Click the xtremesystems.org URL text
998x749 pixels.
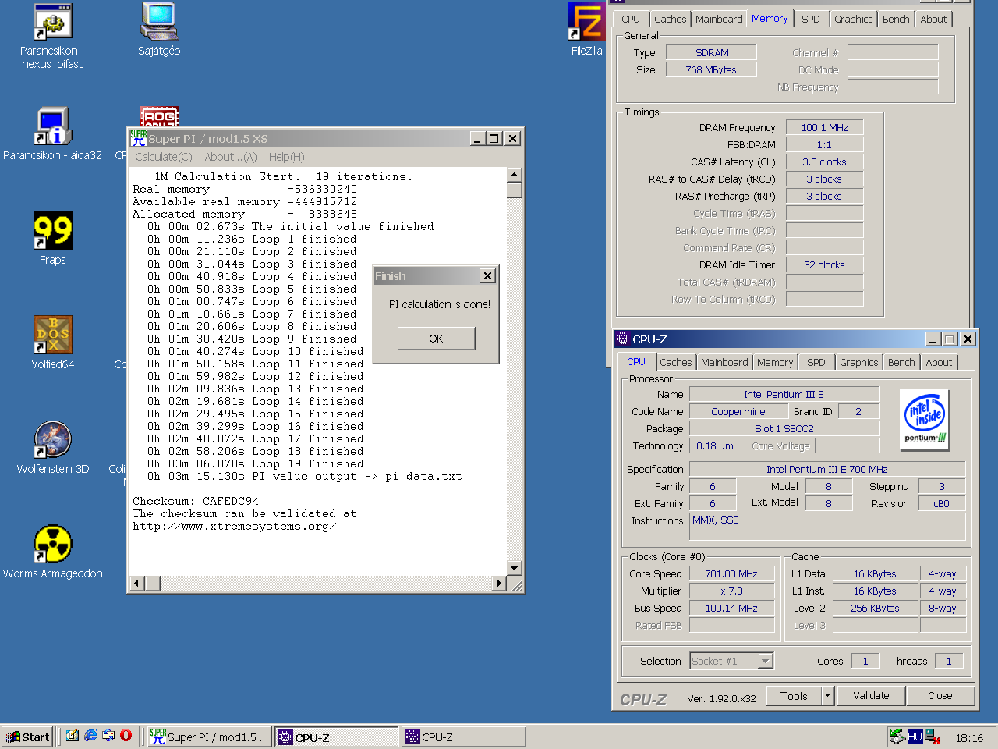234,526
